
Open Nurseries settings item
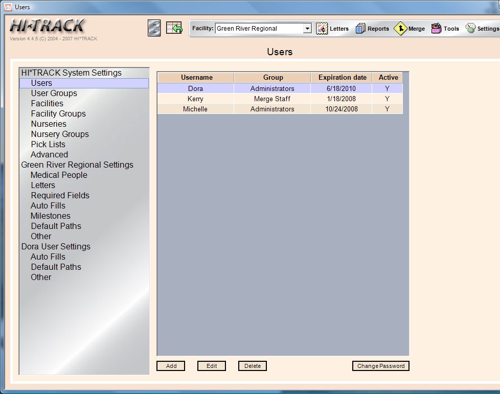point(49,124)
